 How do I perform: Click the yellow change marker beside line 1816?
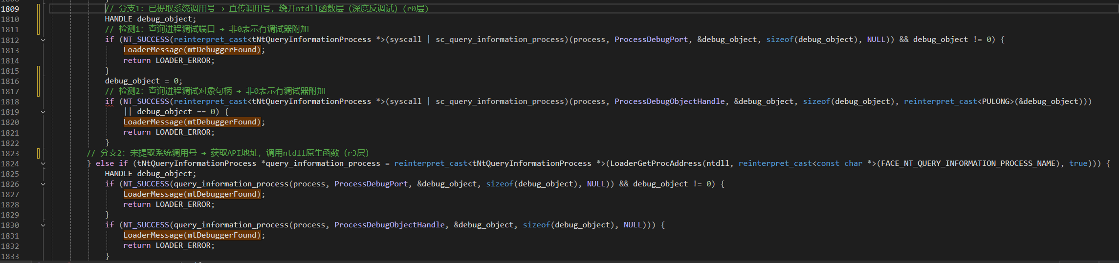[38, 81]
